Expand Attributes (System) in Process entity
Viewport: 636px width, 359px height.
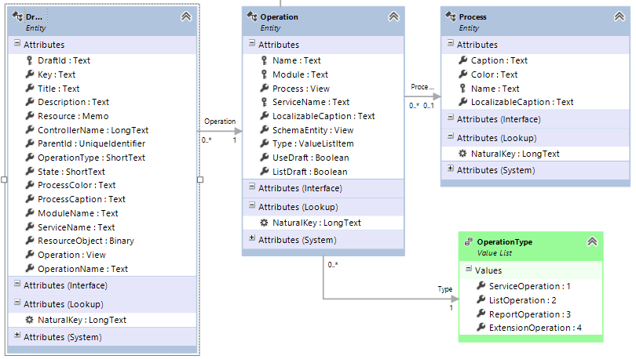point(450,169)
